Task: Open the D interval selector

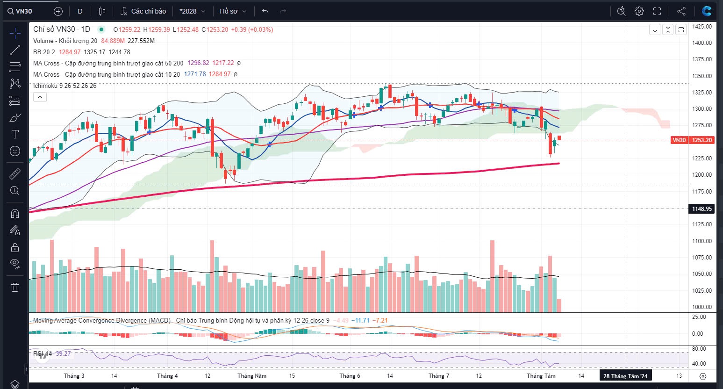Action: [80, 11]
